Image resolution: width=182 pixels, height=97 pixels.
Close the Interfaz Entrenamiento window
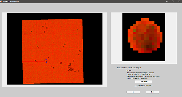click(179, 2)
